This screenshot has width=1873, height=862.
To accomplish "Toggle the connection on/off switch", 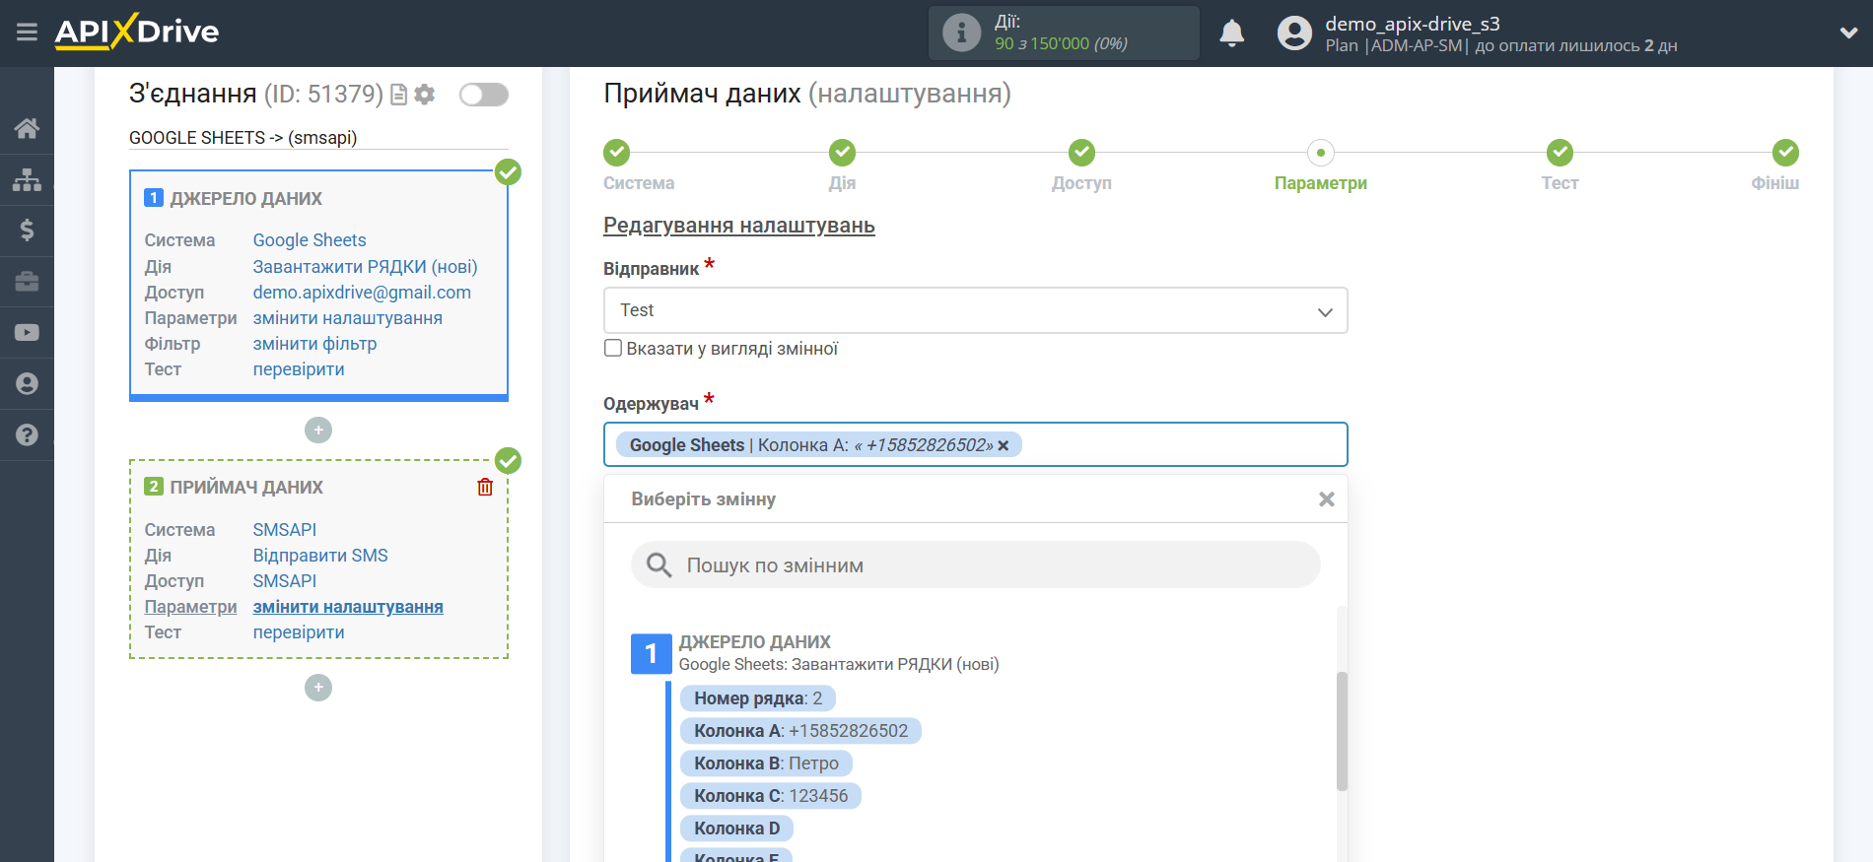I will pyautogui.click(x=484, y=95).
